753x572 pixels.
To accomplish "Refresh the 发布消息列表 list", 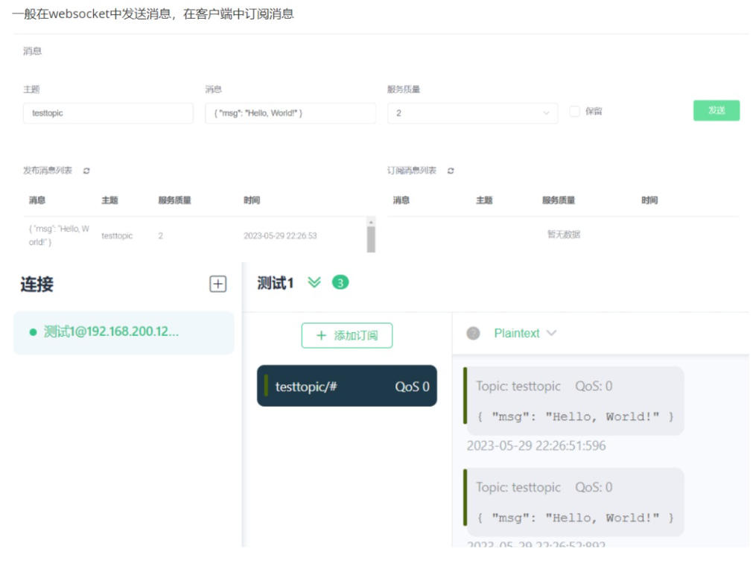I will (x=86, y=171).
